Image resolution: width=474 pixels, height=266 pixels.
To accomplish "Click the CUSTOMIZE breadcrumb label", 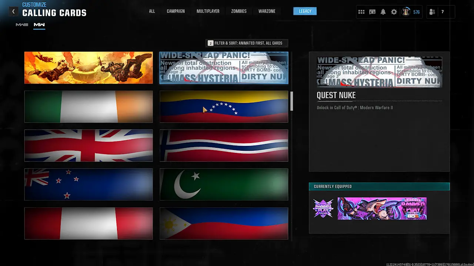I will [34, 5].
